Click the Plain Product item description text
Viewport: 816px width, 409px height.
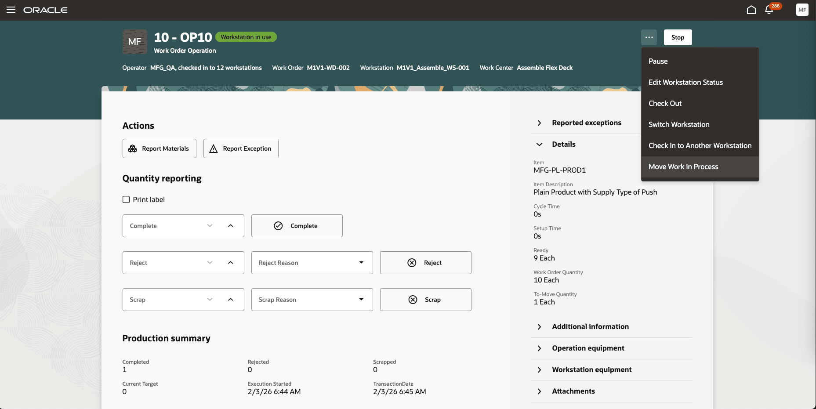[x=595, y=192]
